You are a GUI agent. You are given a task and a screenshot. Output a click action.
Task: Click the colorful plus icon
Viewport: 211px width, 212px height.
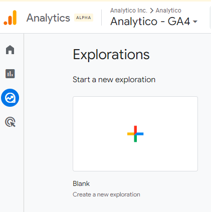pos(135,134)
